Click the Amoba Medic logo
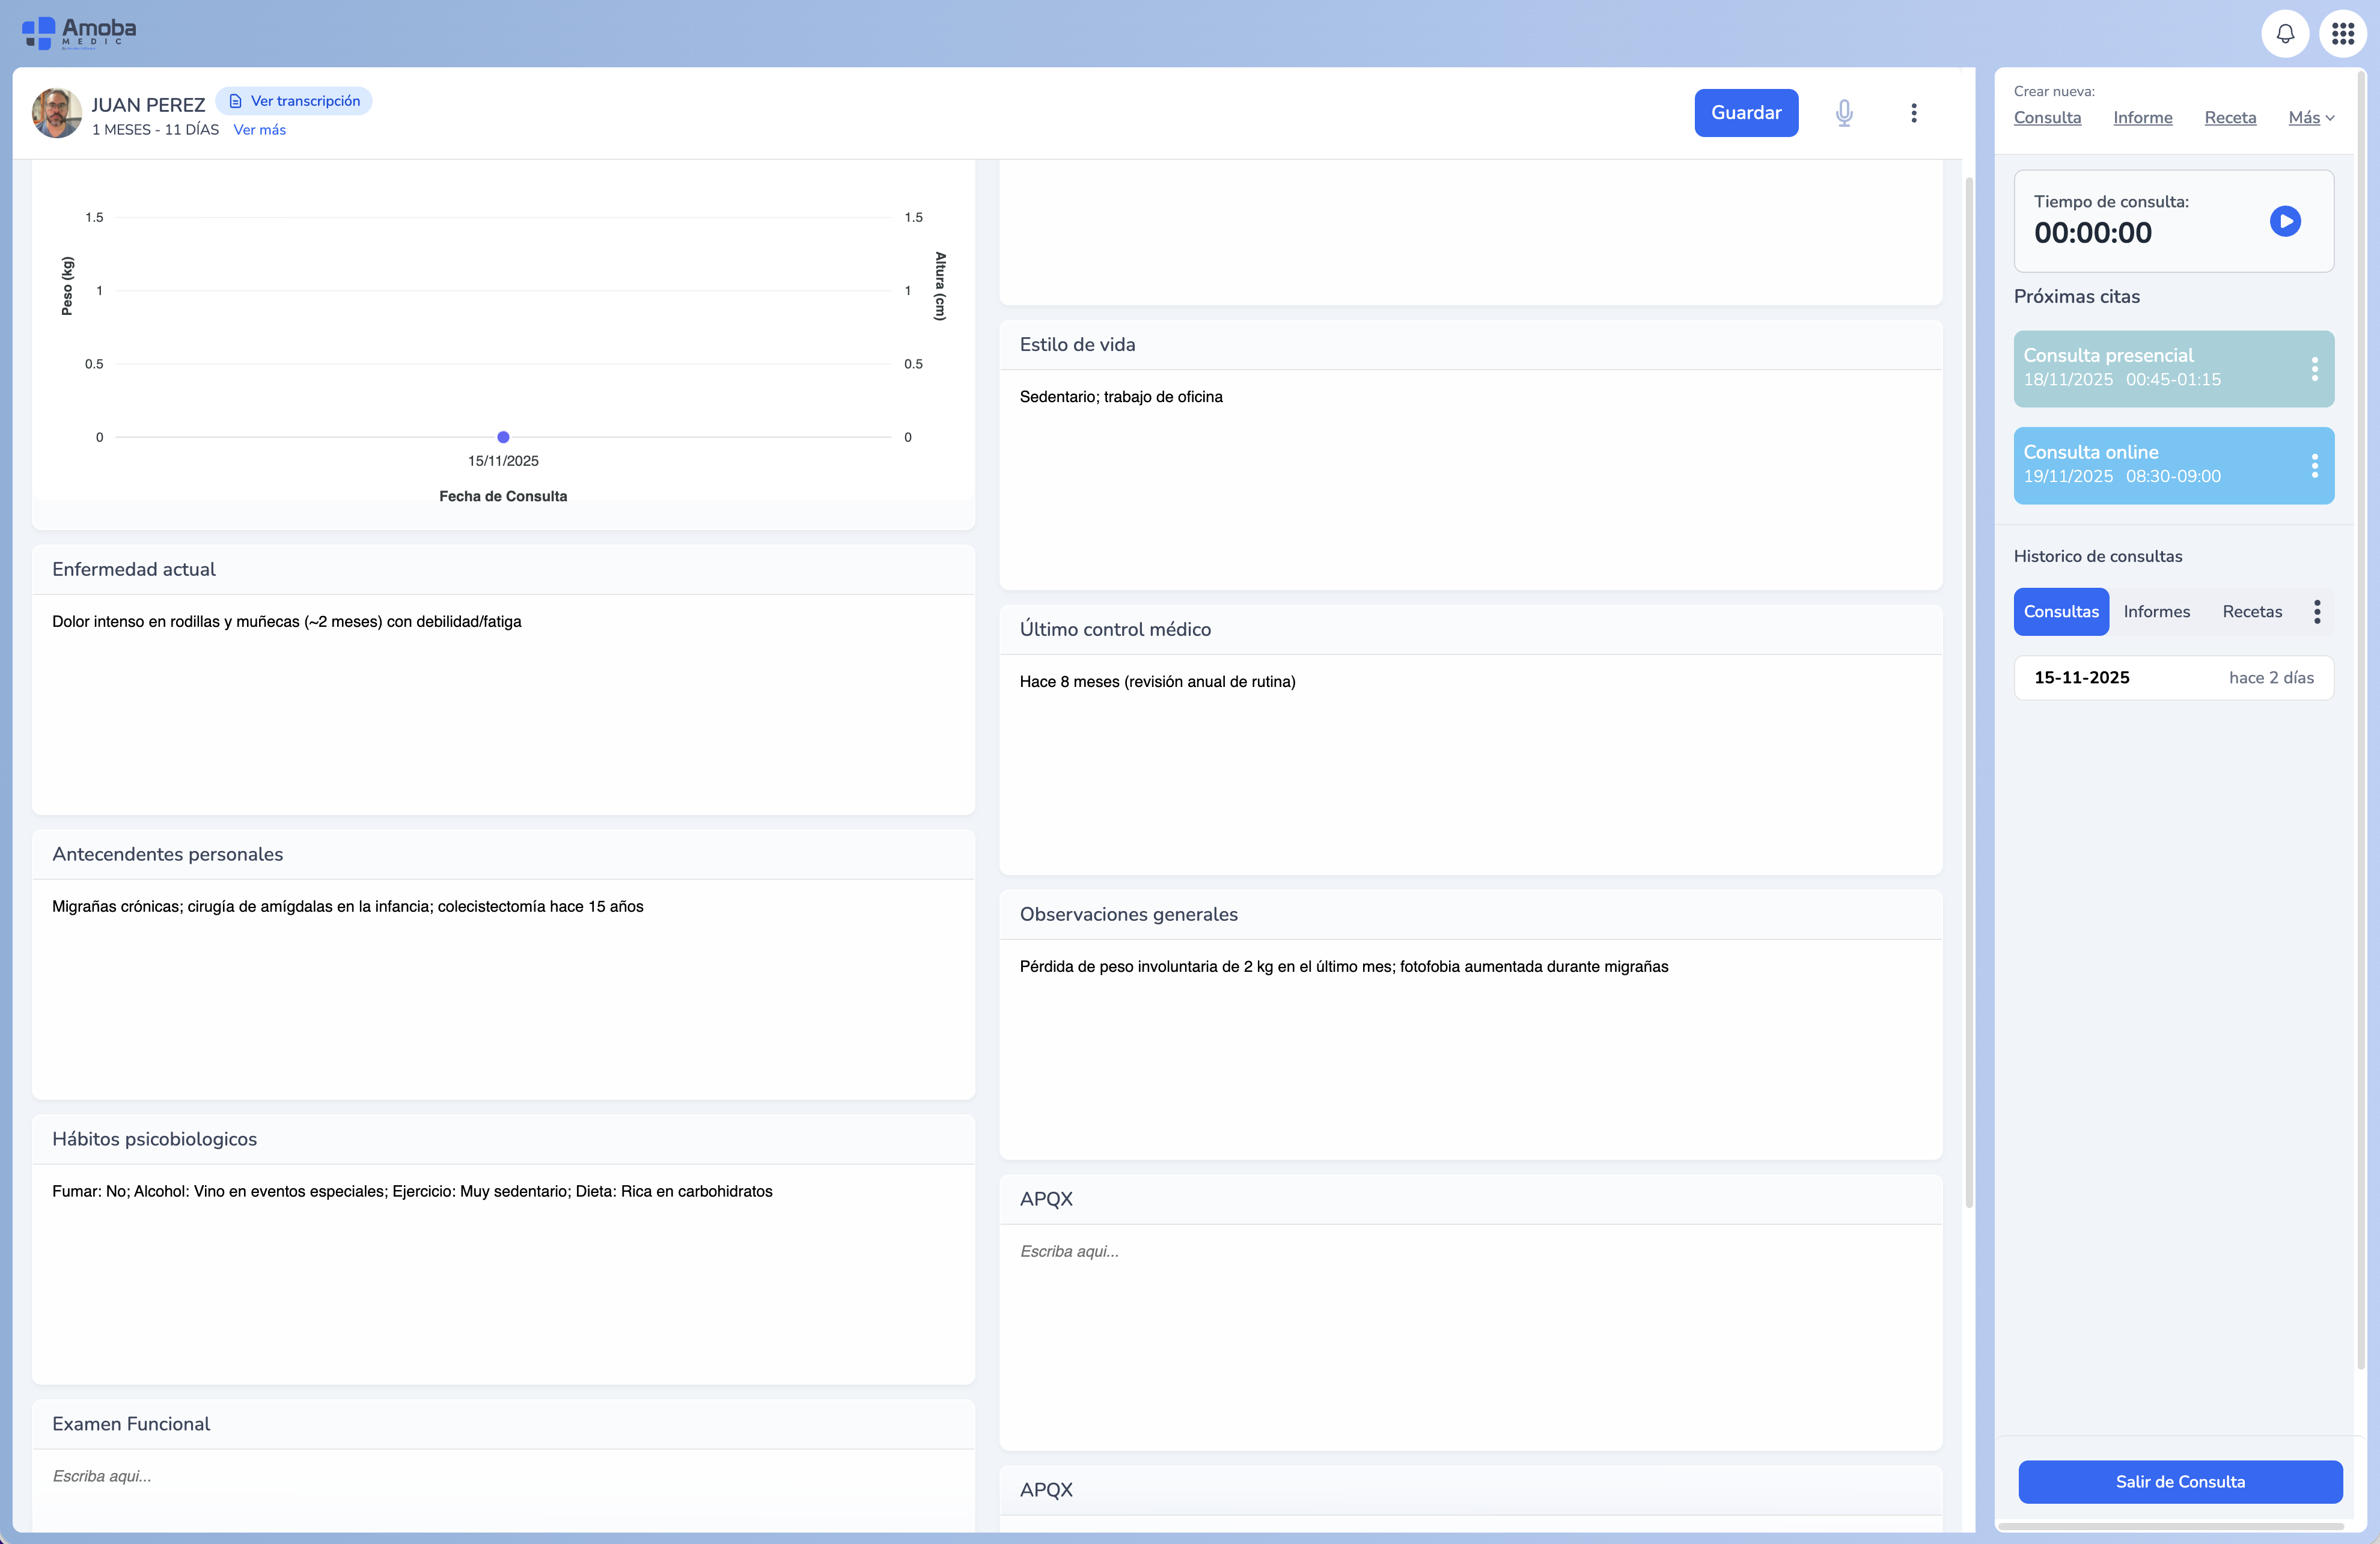This screenshot has width=2380, height=1544. click(x=79, y=33)
